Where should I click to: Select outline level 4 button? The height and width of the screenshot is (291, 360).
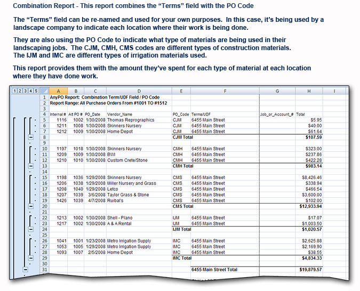30,91
